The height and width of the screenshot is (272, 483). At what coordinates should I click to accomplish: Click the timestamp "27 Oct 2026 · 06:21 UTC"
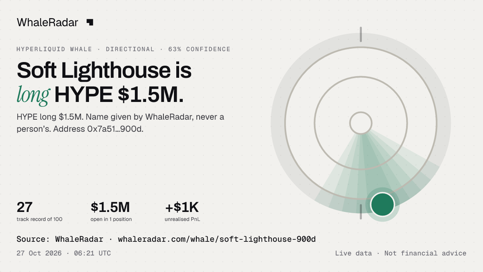pyautogui.click(x=64, y=253)
